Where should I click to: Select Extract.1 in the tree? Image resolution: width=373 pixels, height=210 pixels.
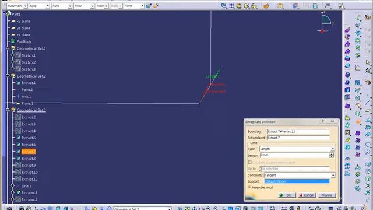[x=29, y=83]
